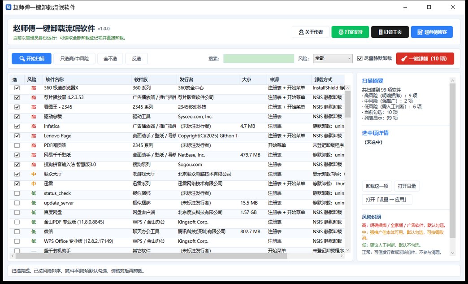Image resolution: width=468 pixels, height=284 pixels.
Task: Click Sogou.com publisher cell
Action: click(190, 165)
